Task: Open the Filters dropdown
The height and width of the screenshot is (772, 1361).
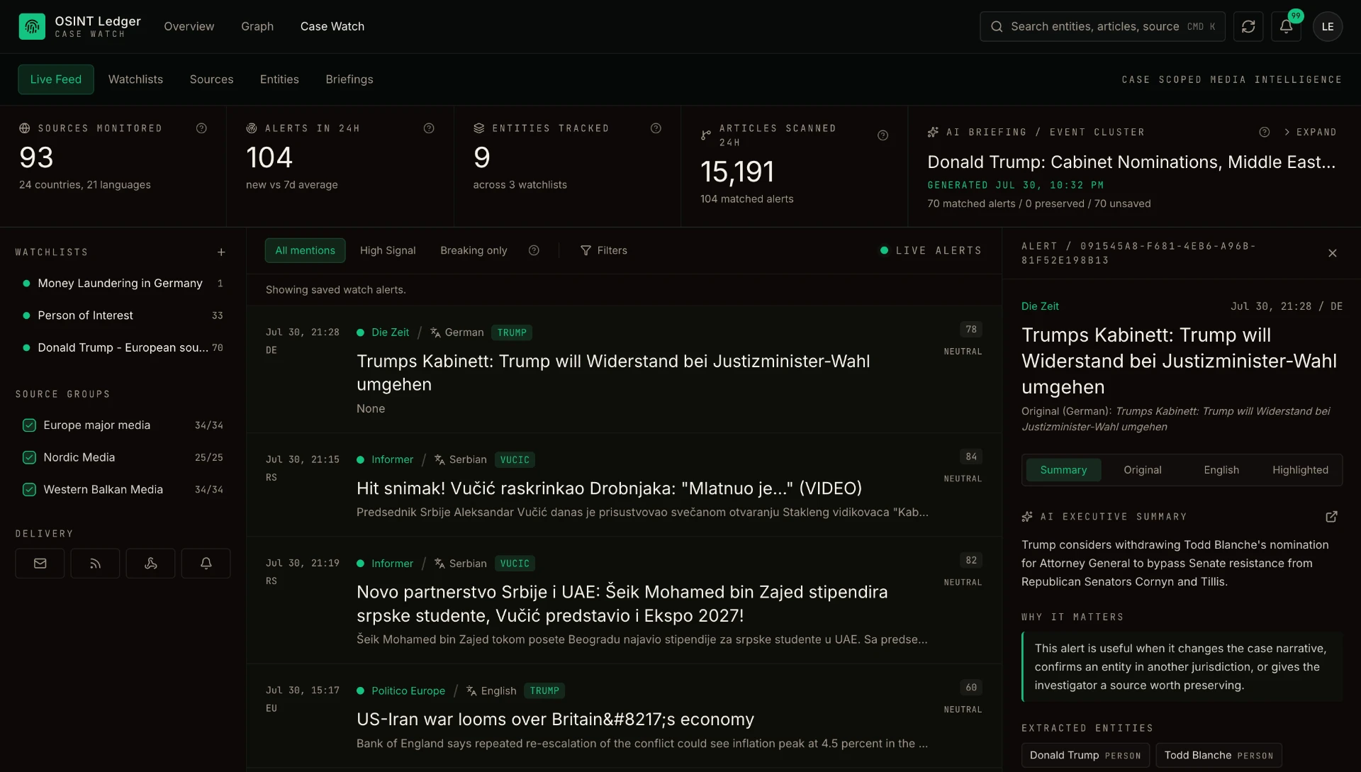Action: pyautogui.click(x=604, y=250)
